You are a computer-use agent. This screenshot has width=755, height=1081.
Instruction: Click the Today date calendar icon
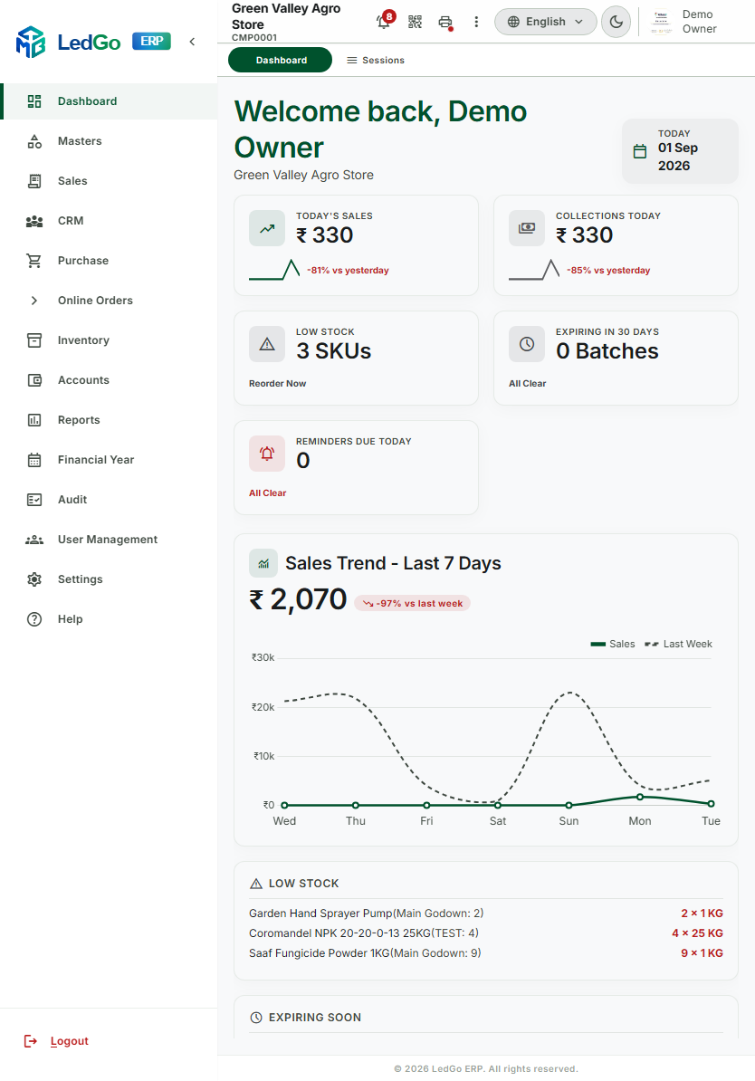pyautogui.click(x=640, y=152)
